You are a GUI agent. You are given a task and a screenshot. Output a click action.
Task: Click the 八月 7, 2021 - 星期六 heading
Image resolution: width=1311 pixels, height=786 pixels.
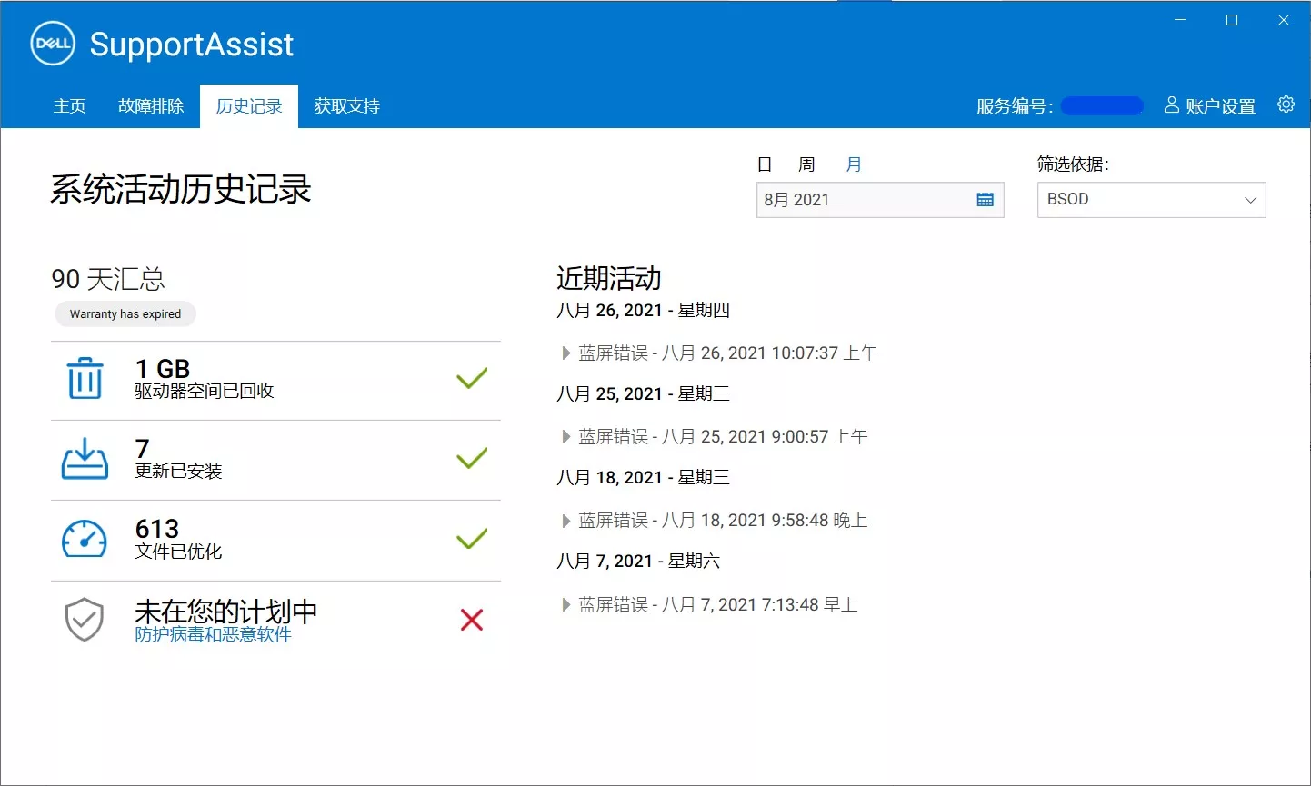pyautogui.click(x=638, y=561)
